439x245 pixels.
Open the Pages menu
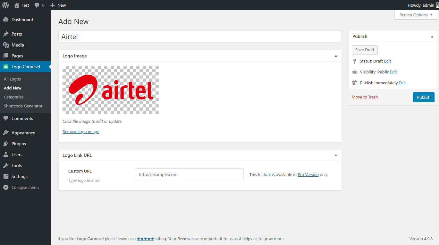17,56
